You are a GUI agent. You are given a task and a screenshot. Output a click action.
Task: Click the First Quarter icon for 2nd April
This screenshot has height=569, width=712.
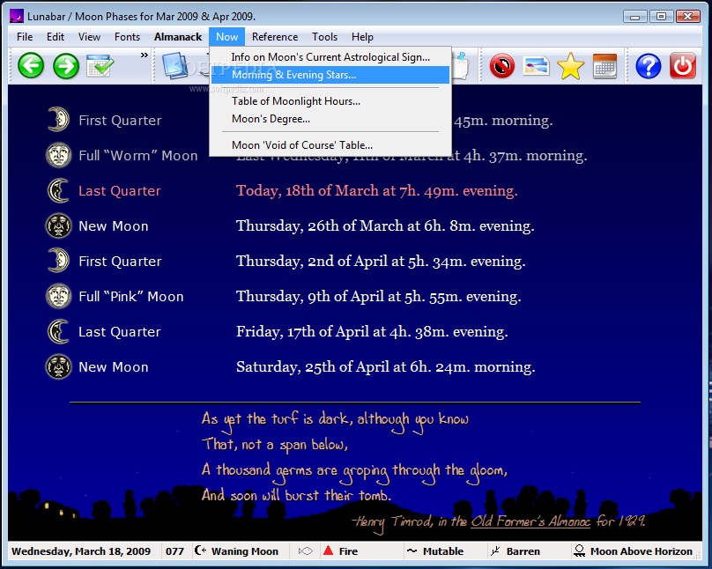click(58, 261)
